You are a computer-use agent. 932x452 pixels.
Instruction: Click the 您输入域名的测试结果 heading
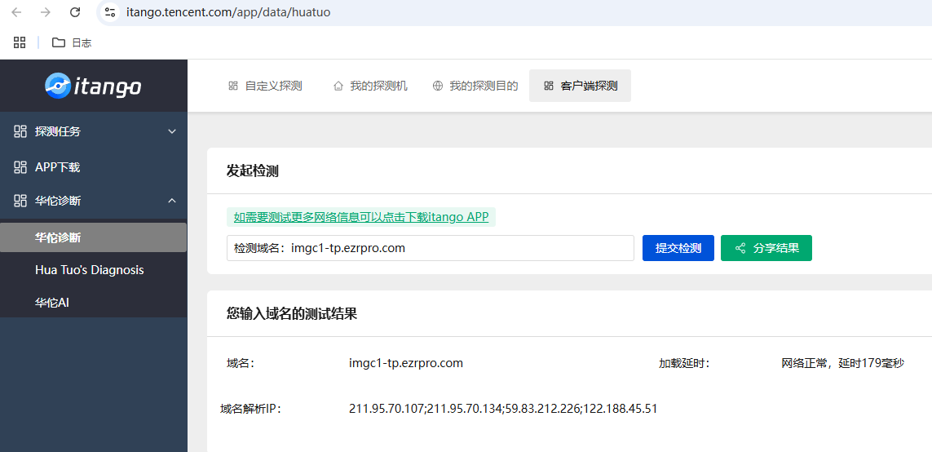click(x=292, y=313)
